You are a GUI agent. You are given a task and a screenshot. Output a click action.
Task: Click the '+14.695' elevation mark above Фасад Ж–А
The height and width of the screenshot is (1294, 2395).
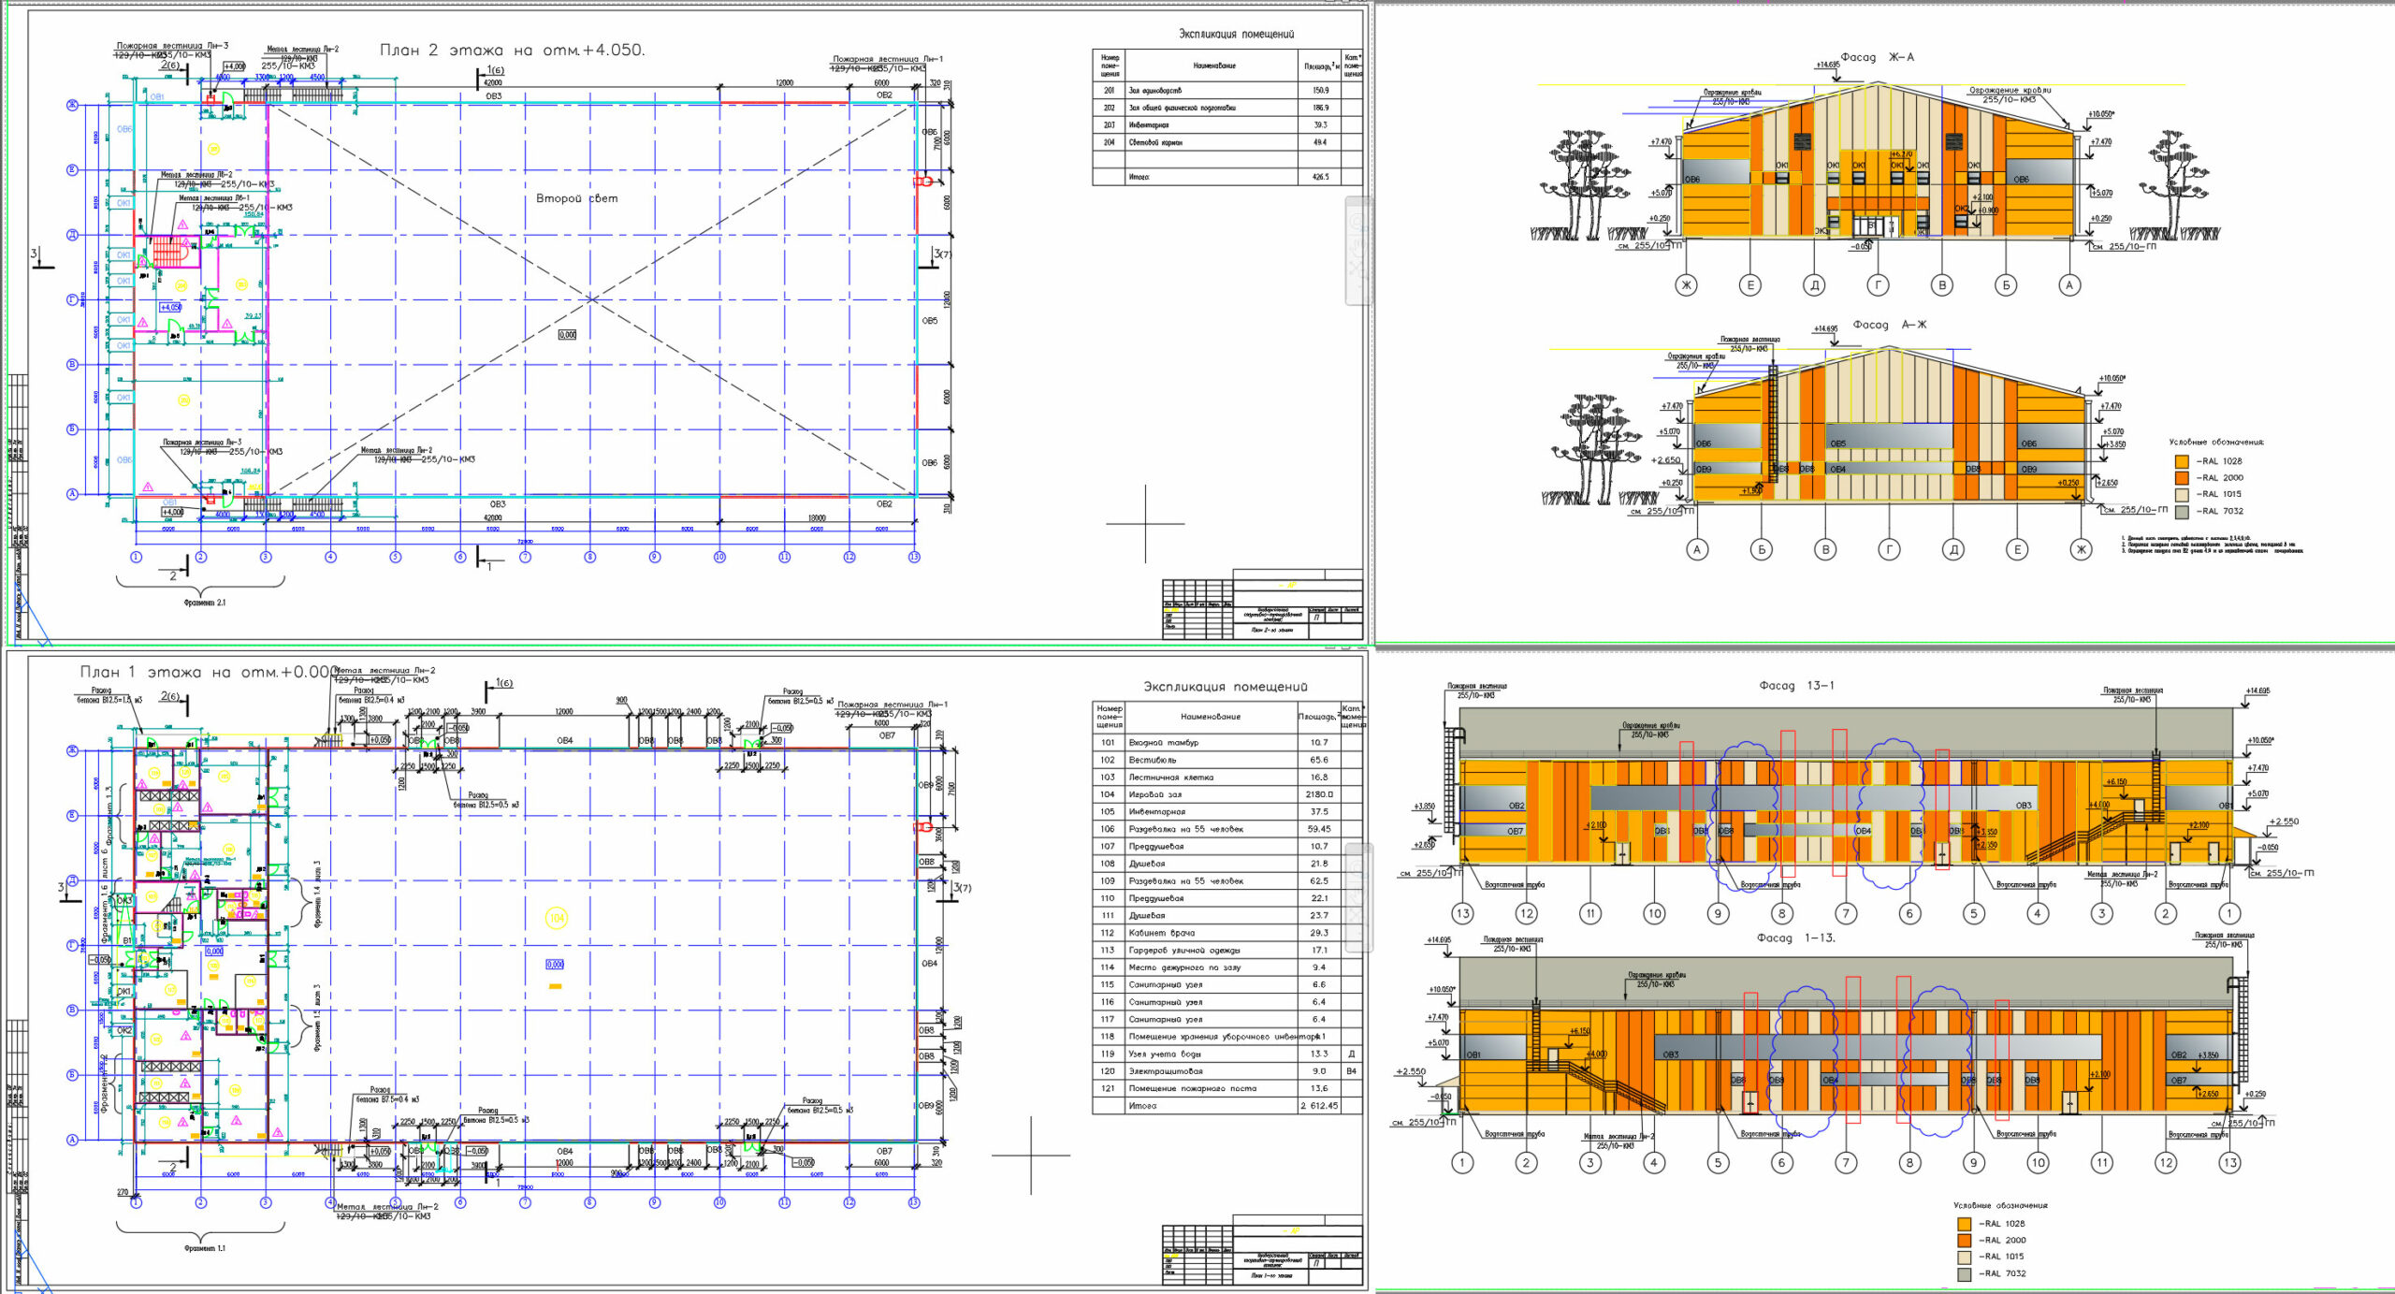click(1827, 65)
